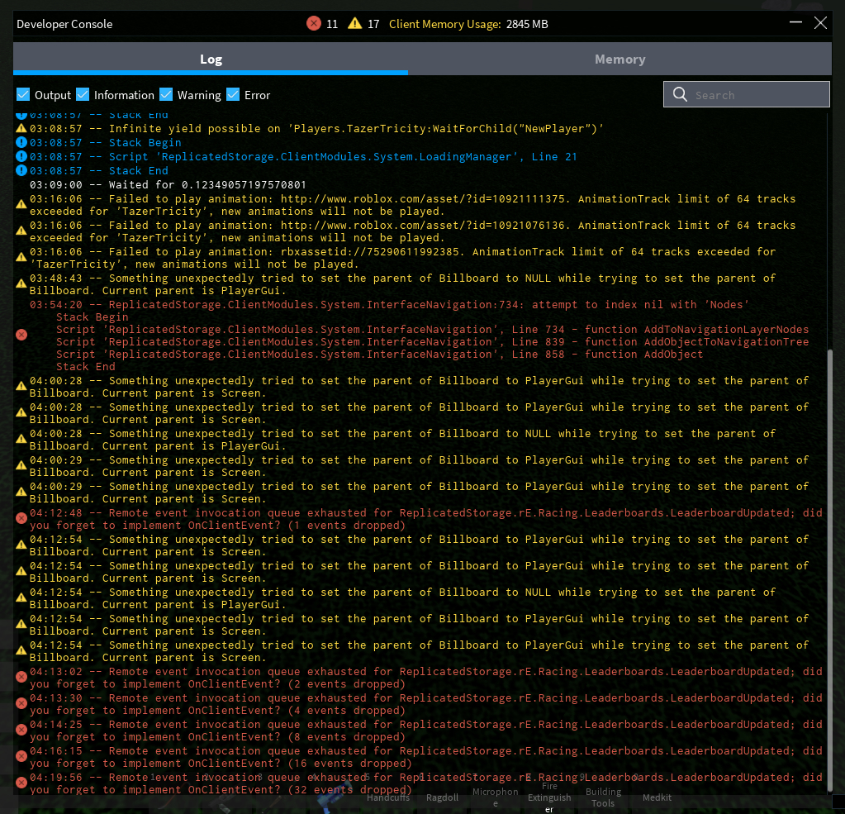The height and width of the screenshot is (814, 845).
Task: Toggle the Error filter checkbox
Action: [x=233, y=95]
